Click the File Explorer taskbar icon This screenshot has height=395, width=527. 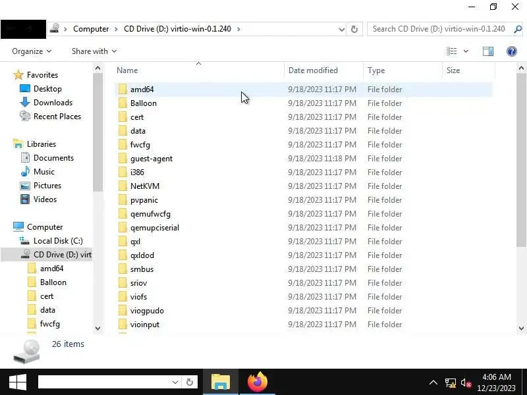point(221,382)
